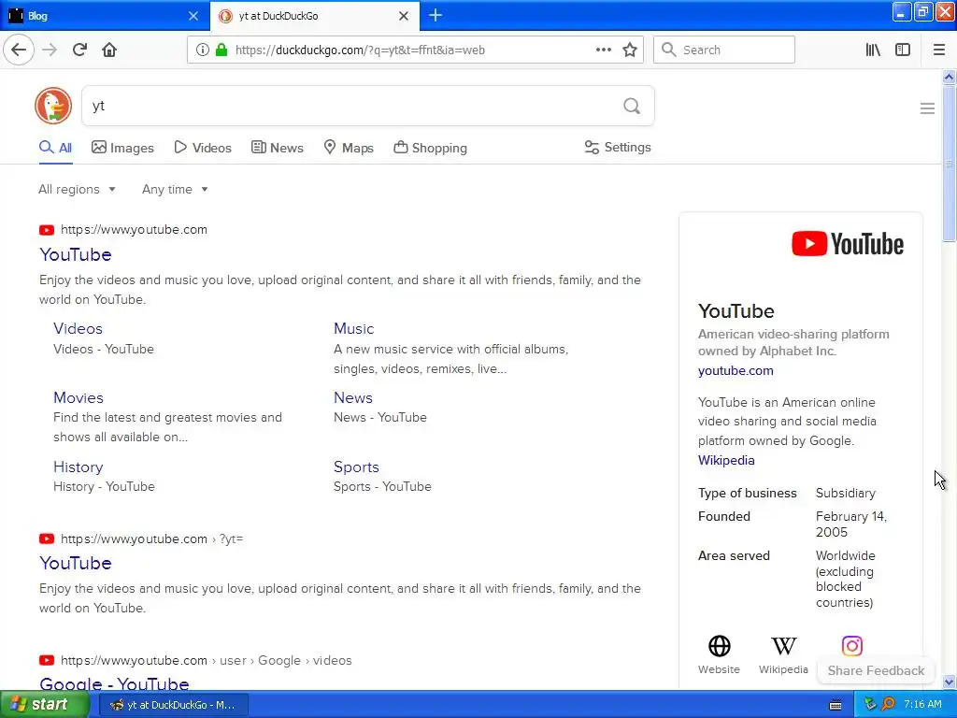Click the taskbar clock 7:16 AM

pos(922,705)
